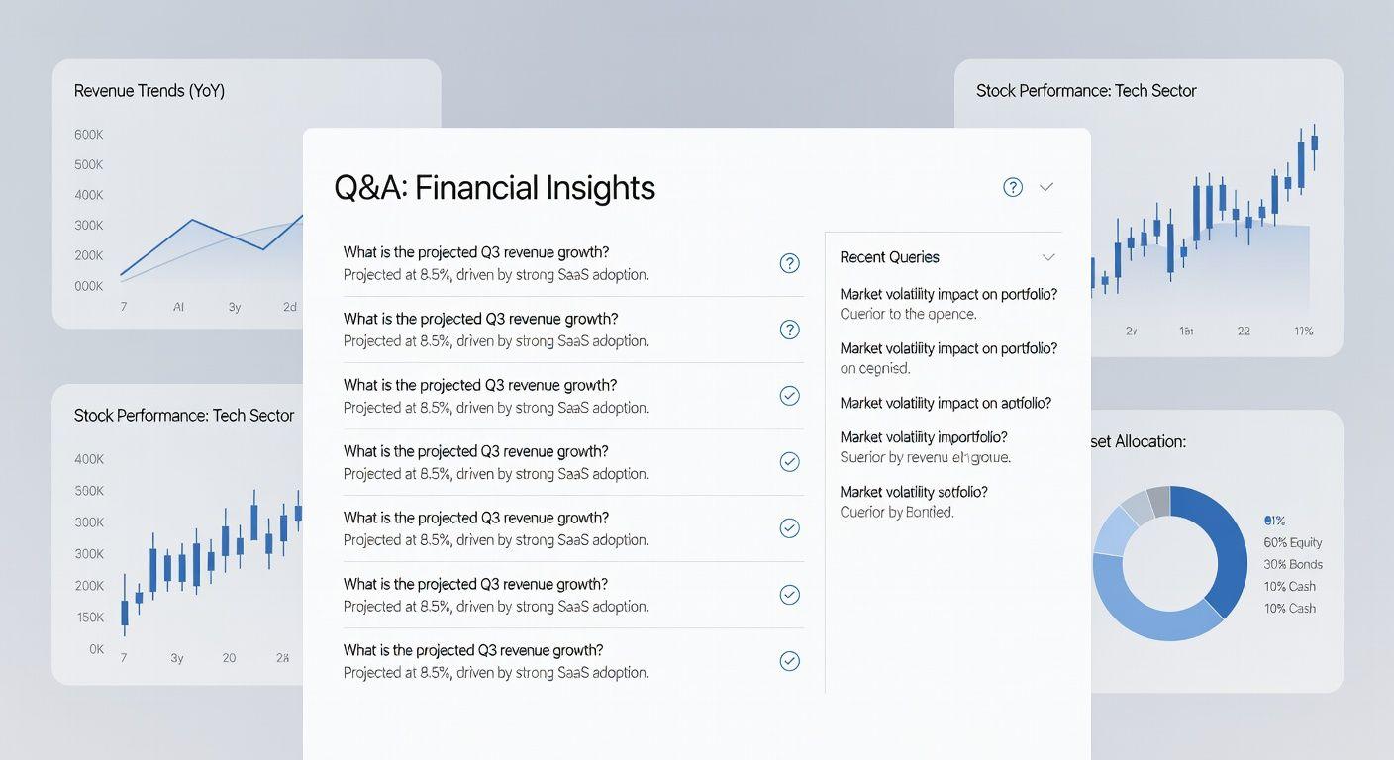Select the checkmark icon on the fifth entry
1394x760 pixels.
click(x=789, y=527)
